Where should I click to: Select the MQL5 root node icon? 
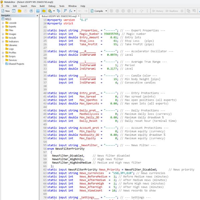pyautogui.click(x=3, y=19)
